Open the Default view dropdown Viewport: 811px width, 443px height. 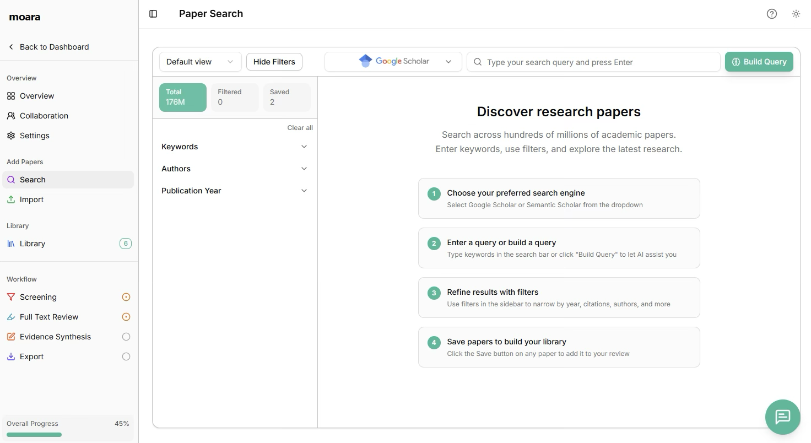point(200,61)
